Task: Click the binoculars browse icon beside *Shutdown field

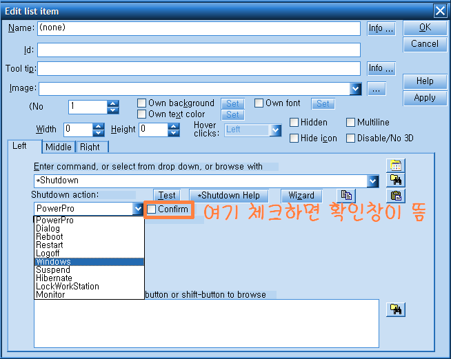Action: pyautogui.click(x=396, y=181)
